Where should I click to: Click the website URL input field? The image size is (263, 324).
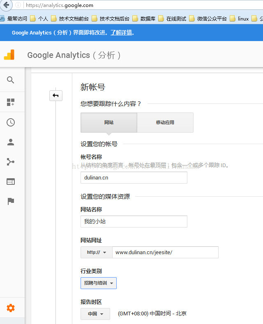click(x=165, y=252)
